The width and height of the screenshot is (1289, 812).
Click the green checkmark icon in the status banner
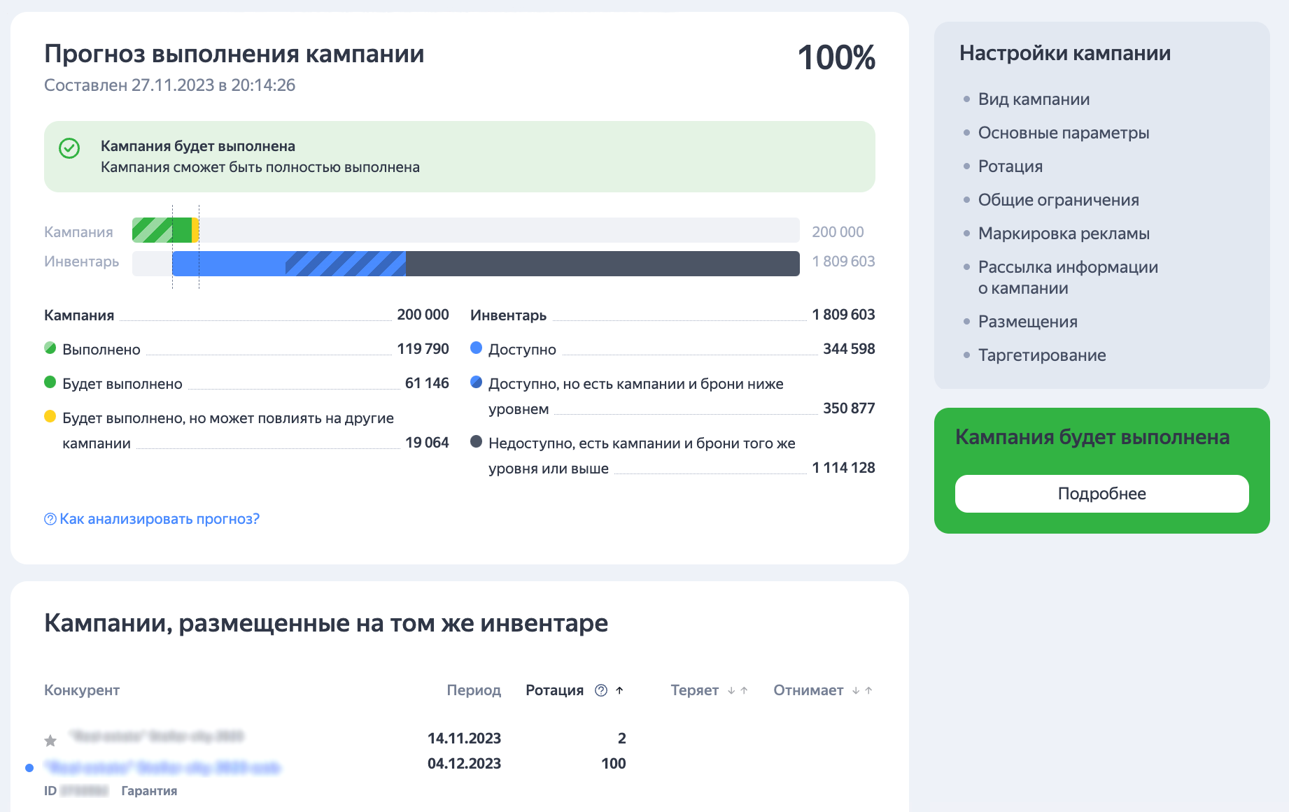[69, 148]
